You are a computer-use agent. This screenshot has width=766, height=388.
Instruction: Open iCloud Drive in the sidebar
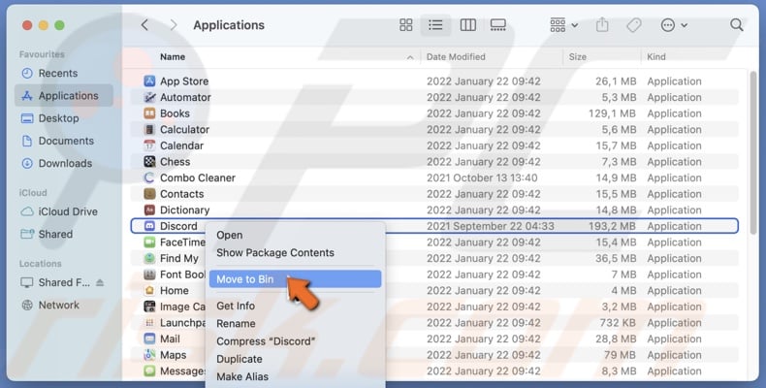pos(68,211)
